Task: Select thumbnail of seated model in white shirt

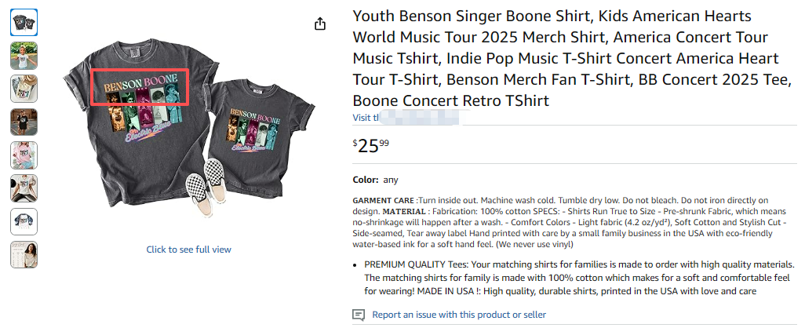Action: coord(24,188)
